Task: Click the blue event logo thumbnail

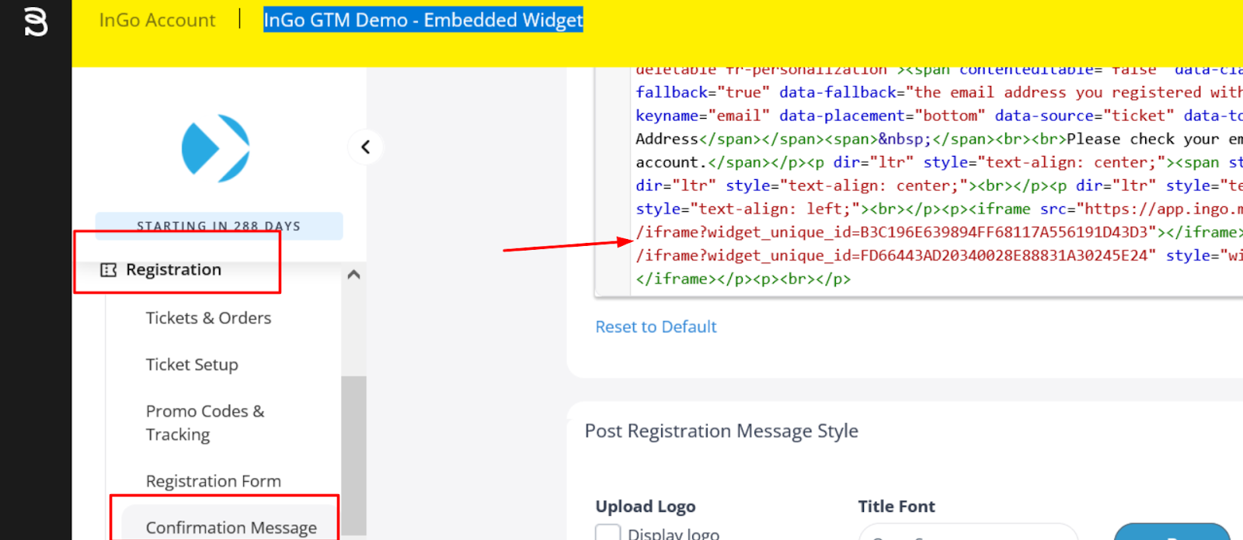Action: [216, 148]
